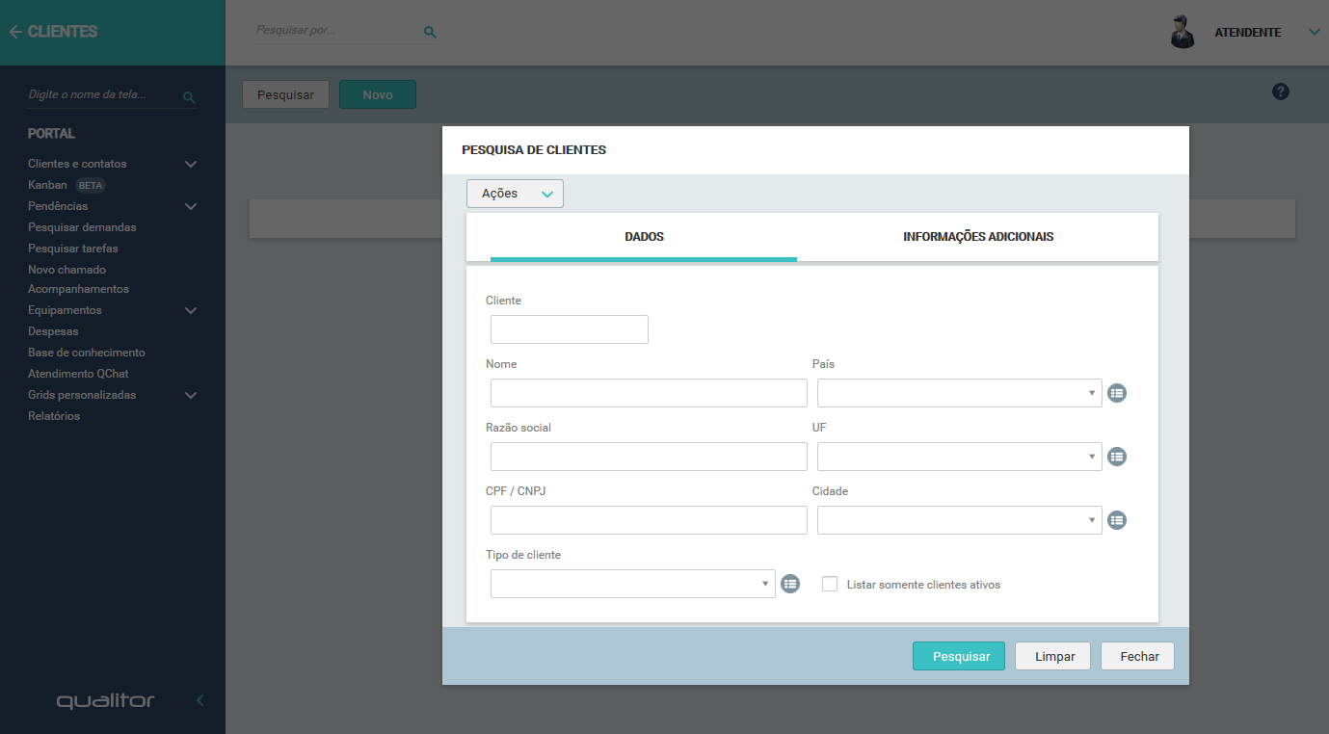Enable Listar somente clientes ativos

(x=830, y=584)
